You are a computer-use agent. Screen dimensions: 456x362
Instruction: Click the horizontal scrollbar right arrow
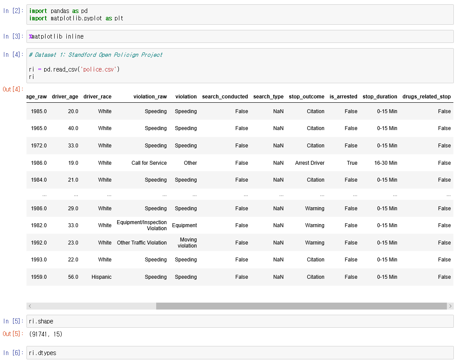point(450,306)
